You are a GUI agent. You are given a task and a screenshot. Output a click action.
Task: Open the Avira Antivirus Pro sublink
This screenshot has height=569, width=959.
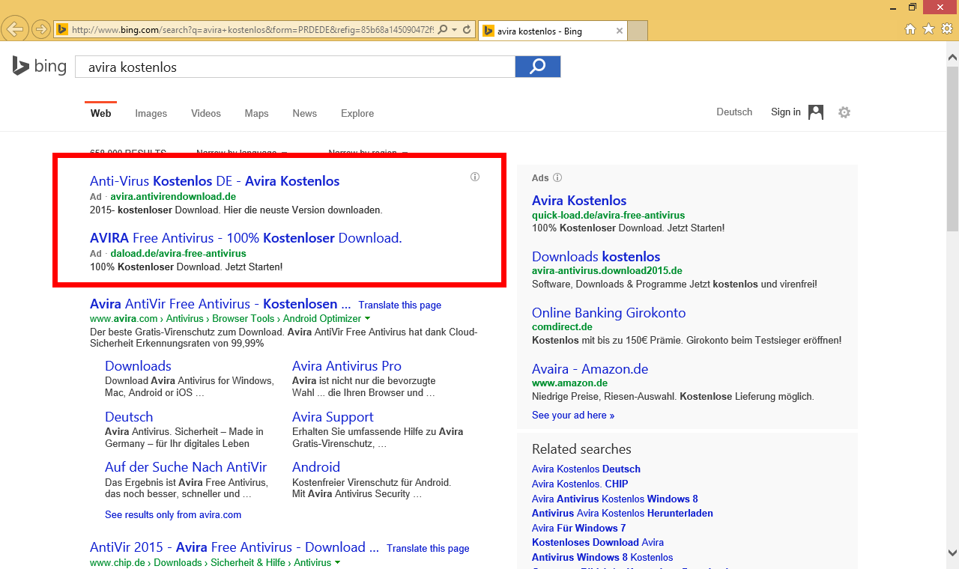[347, 366]
